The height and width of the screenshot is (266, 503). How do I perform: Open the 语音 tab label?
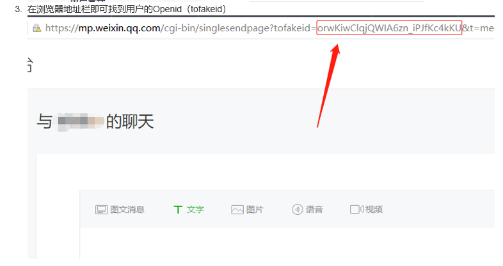[x=314, y=210]
